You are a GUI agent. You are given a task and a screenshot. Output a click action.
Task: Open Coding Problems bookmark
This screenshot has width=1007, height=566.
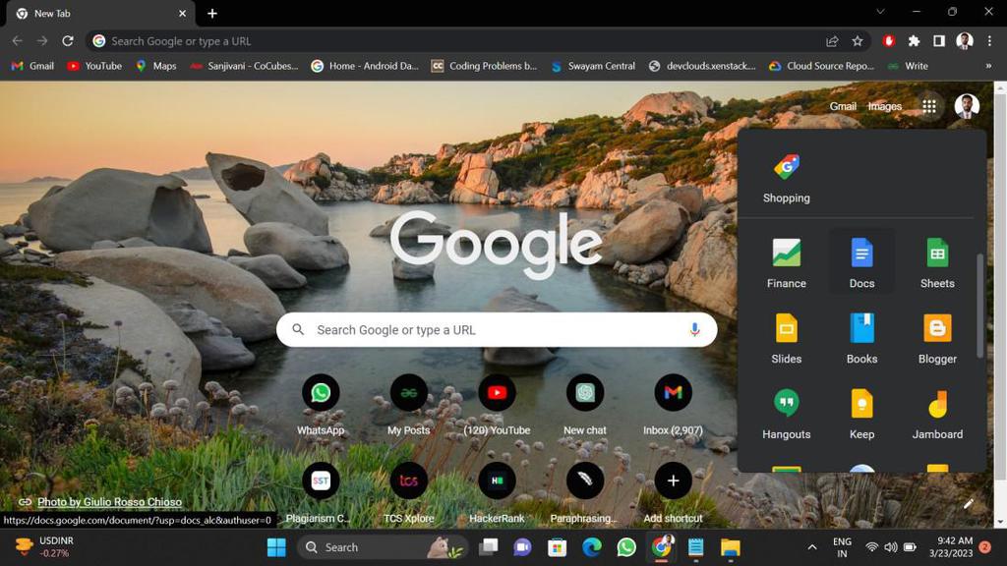pyautogui.click(x=484, y=66)
